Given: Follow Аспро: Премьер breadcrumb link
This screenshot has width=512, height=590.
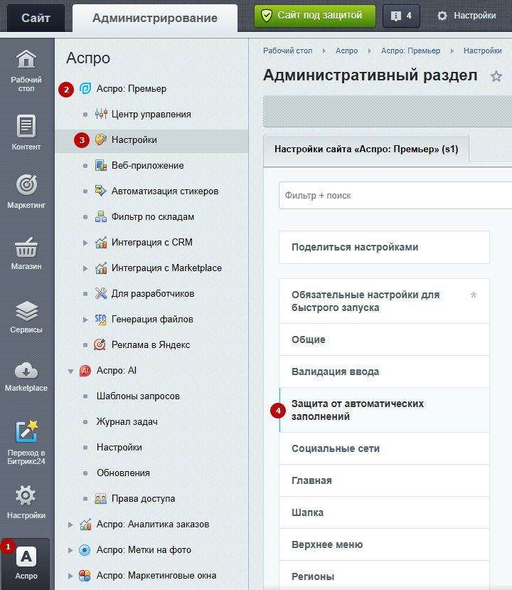Looking at the screenshot, I should [410, 51].
